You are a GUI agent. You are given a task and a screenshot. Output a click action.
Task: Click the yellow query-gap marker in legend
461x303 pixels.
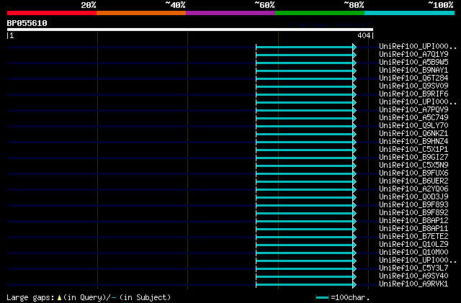[x=59, y=298]
